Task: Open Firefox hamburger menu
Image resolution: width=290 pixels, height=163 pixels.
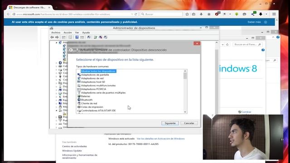Action: coord(274,14)
